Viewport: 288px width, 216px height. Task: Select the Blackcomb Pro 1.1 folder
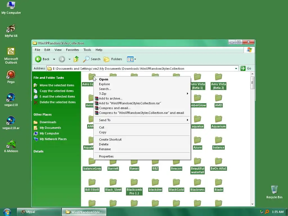(x=134, y=187)
